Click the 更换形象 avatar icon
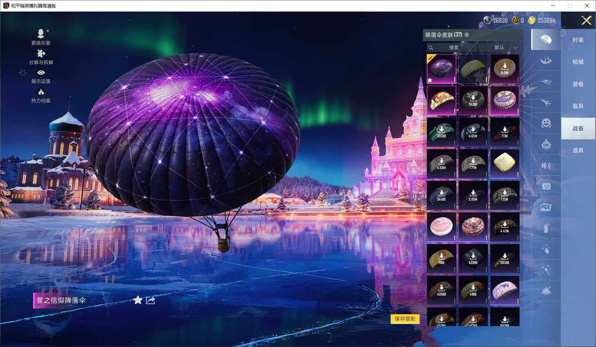The height and width of the screenshot is (347, 596). pos(41,34)
